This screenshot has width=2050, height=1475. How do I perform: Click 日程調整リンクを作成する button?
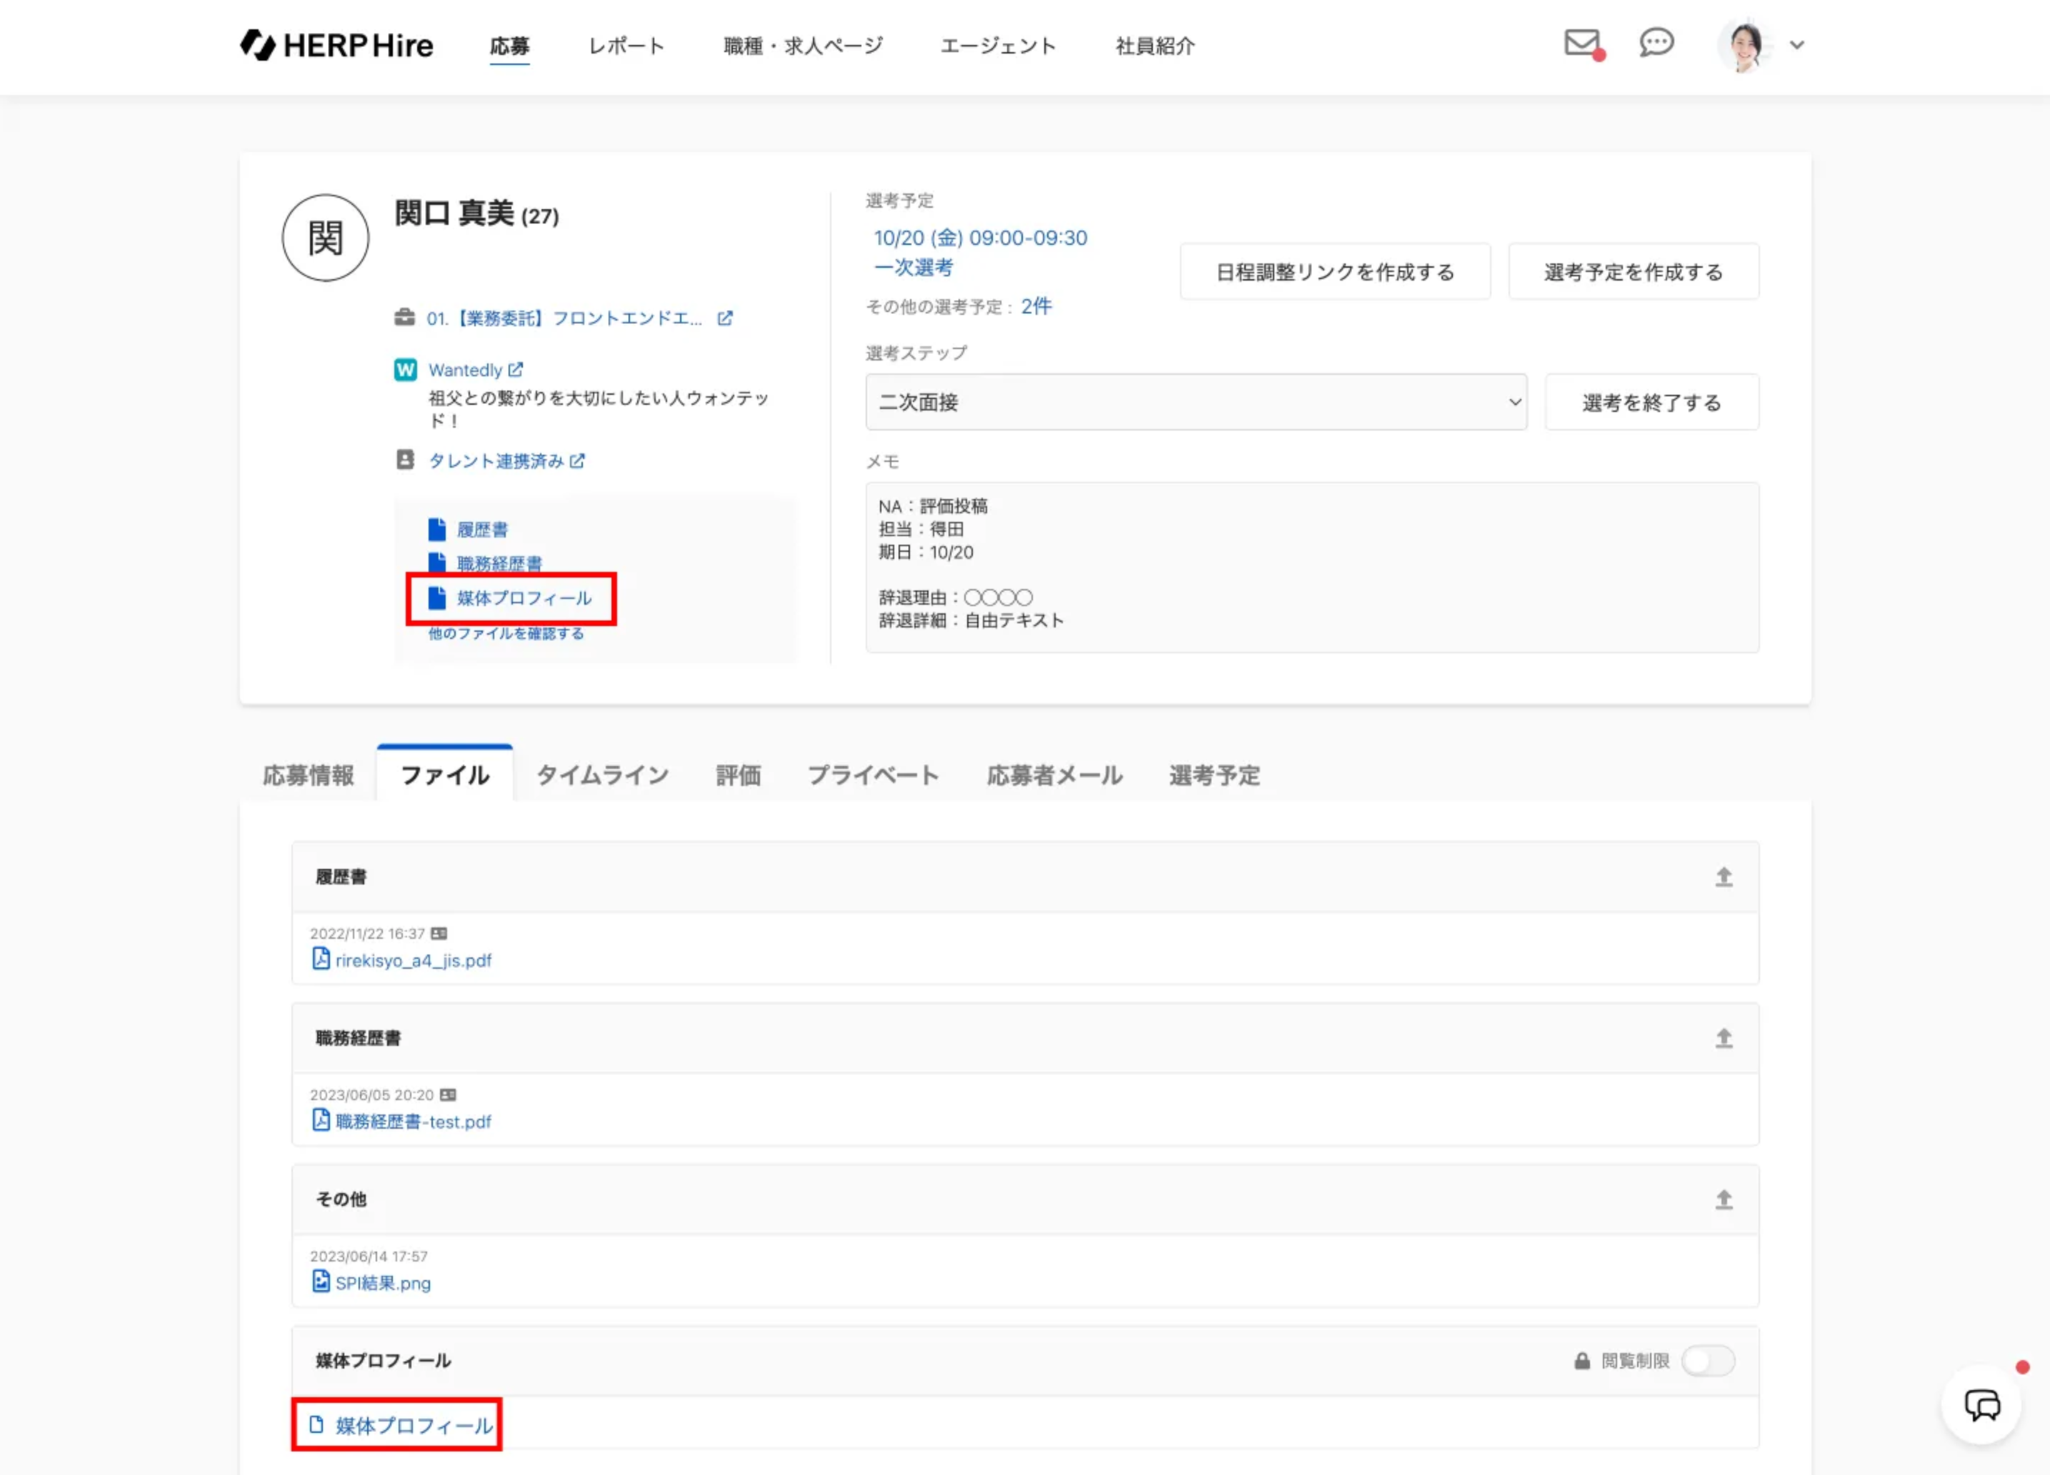click(x=1334, y=272)
